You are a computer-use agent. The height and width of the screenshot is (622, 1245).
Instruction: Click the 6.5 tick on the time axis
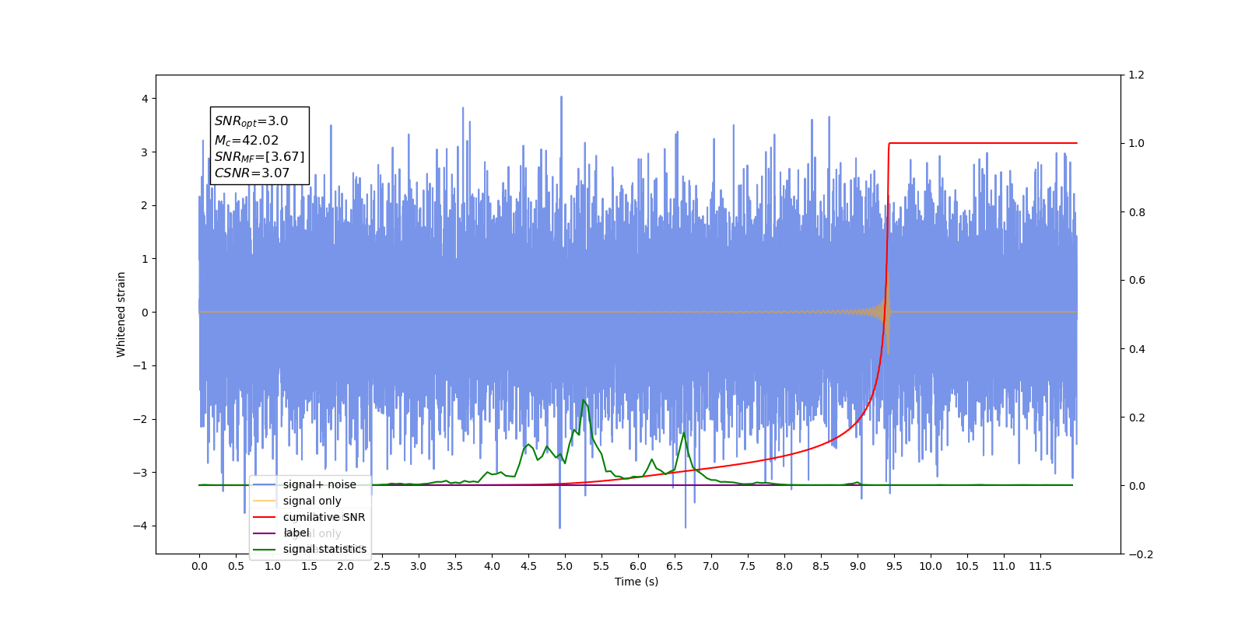coord(675,566)
